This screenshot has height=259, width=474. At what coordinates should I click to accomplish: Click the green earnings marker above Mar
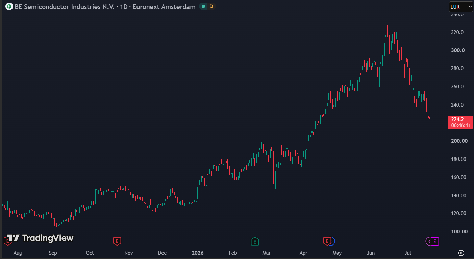click(x=255, y=241)
